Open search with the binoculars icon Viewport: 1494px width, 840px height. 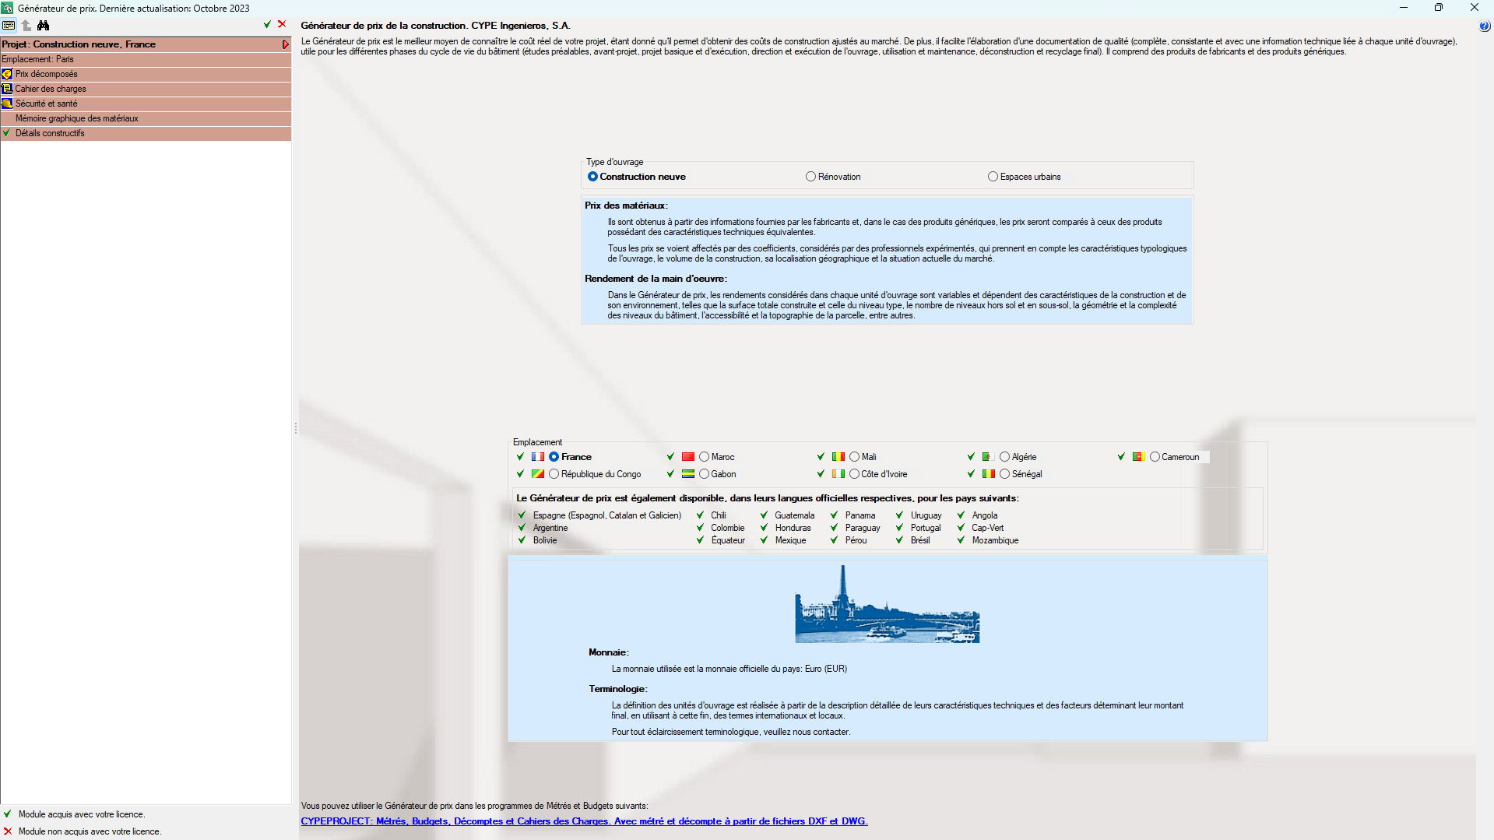point(44,25)
